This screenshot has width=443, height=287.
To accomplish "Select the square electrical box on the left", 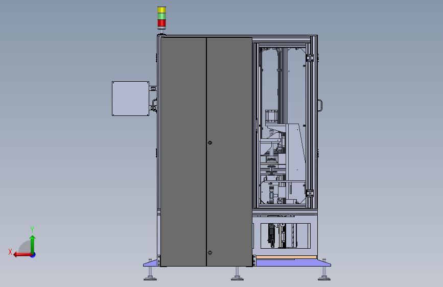I will tap(130, 99).
